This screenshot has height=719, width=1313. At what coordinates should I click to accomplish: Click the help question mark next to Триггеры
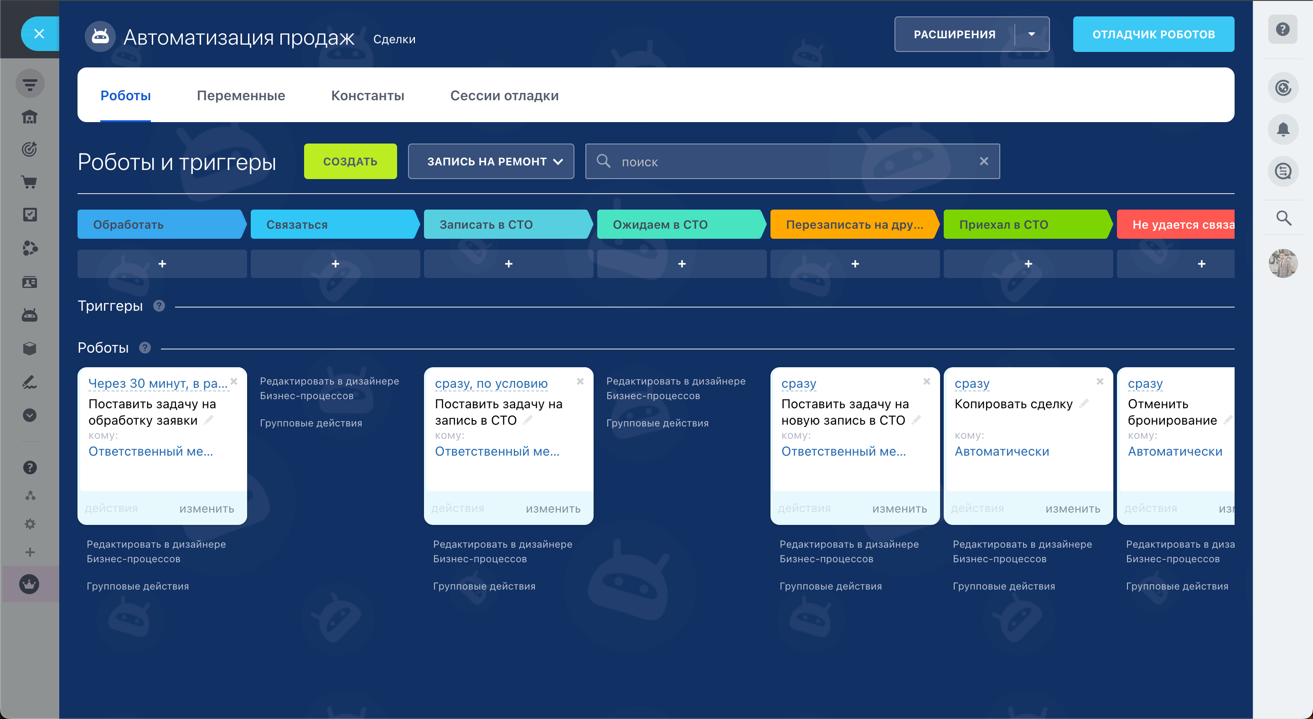click(x=159, y=306)
